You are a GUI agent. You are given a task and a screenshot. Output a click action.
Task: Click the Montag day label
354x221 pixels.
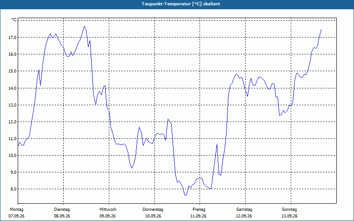(16, 210)
